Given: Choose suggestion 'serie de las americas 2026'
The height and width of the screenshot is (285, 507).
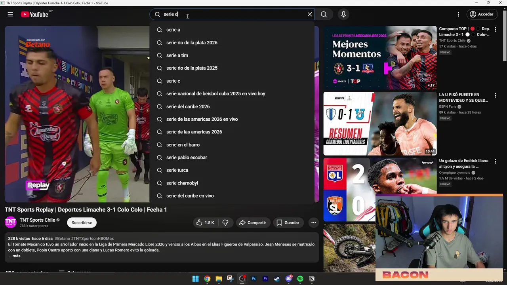Looking at the screenshot, I should point(232,132).
